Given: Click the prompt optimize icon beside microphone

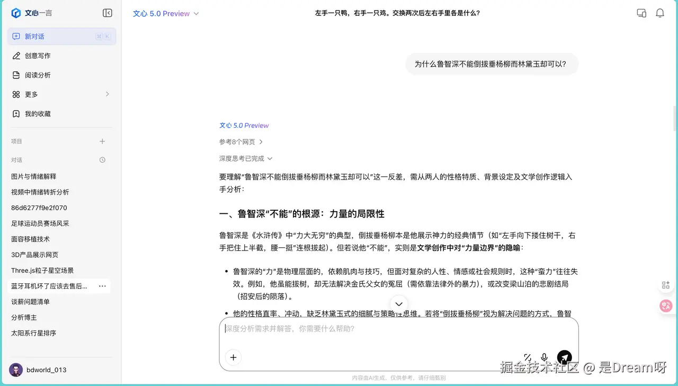Looking at the screenshot, I should [x=528, y=357].
